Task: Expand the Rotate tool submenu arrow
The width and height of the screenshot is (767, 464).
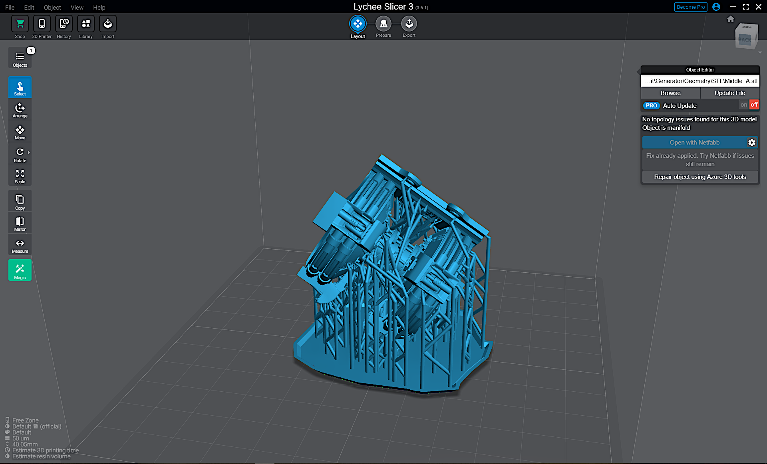Action: (x=29, y=153)
